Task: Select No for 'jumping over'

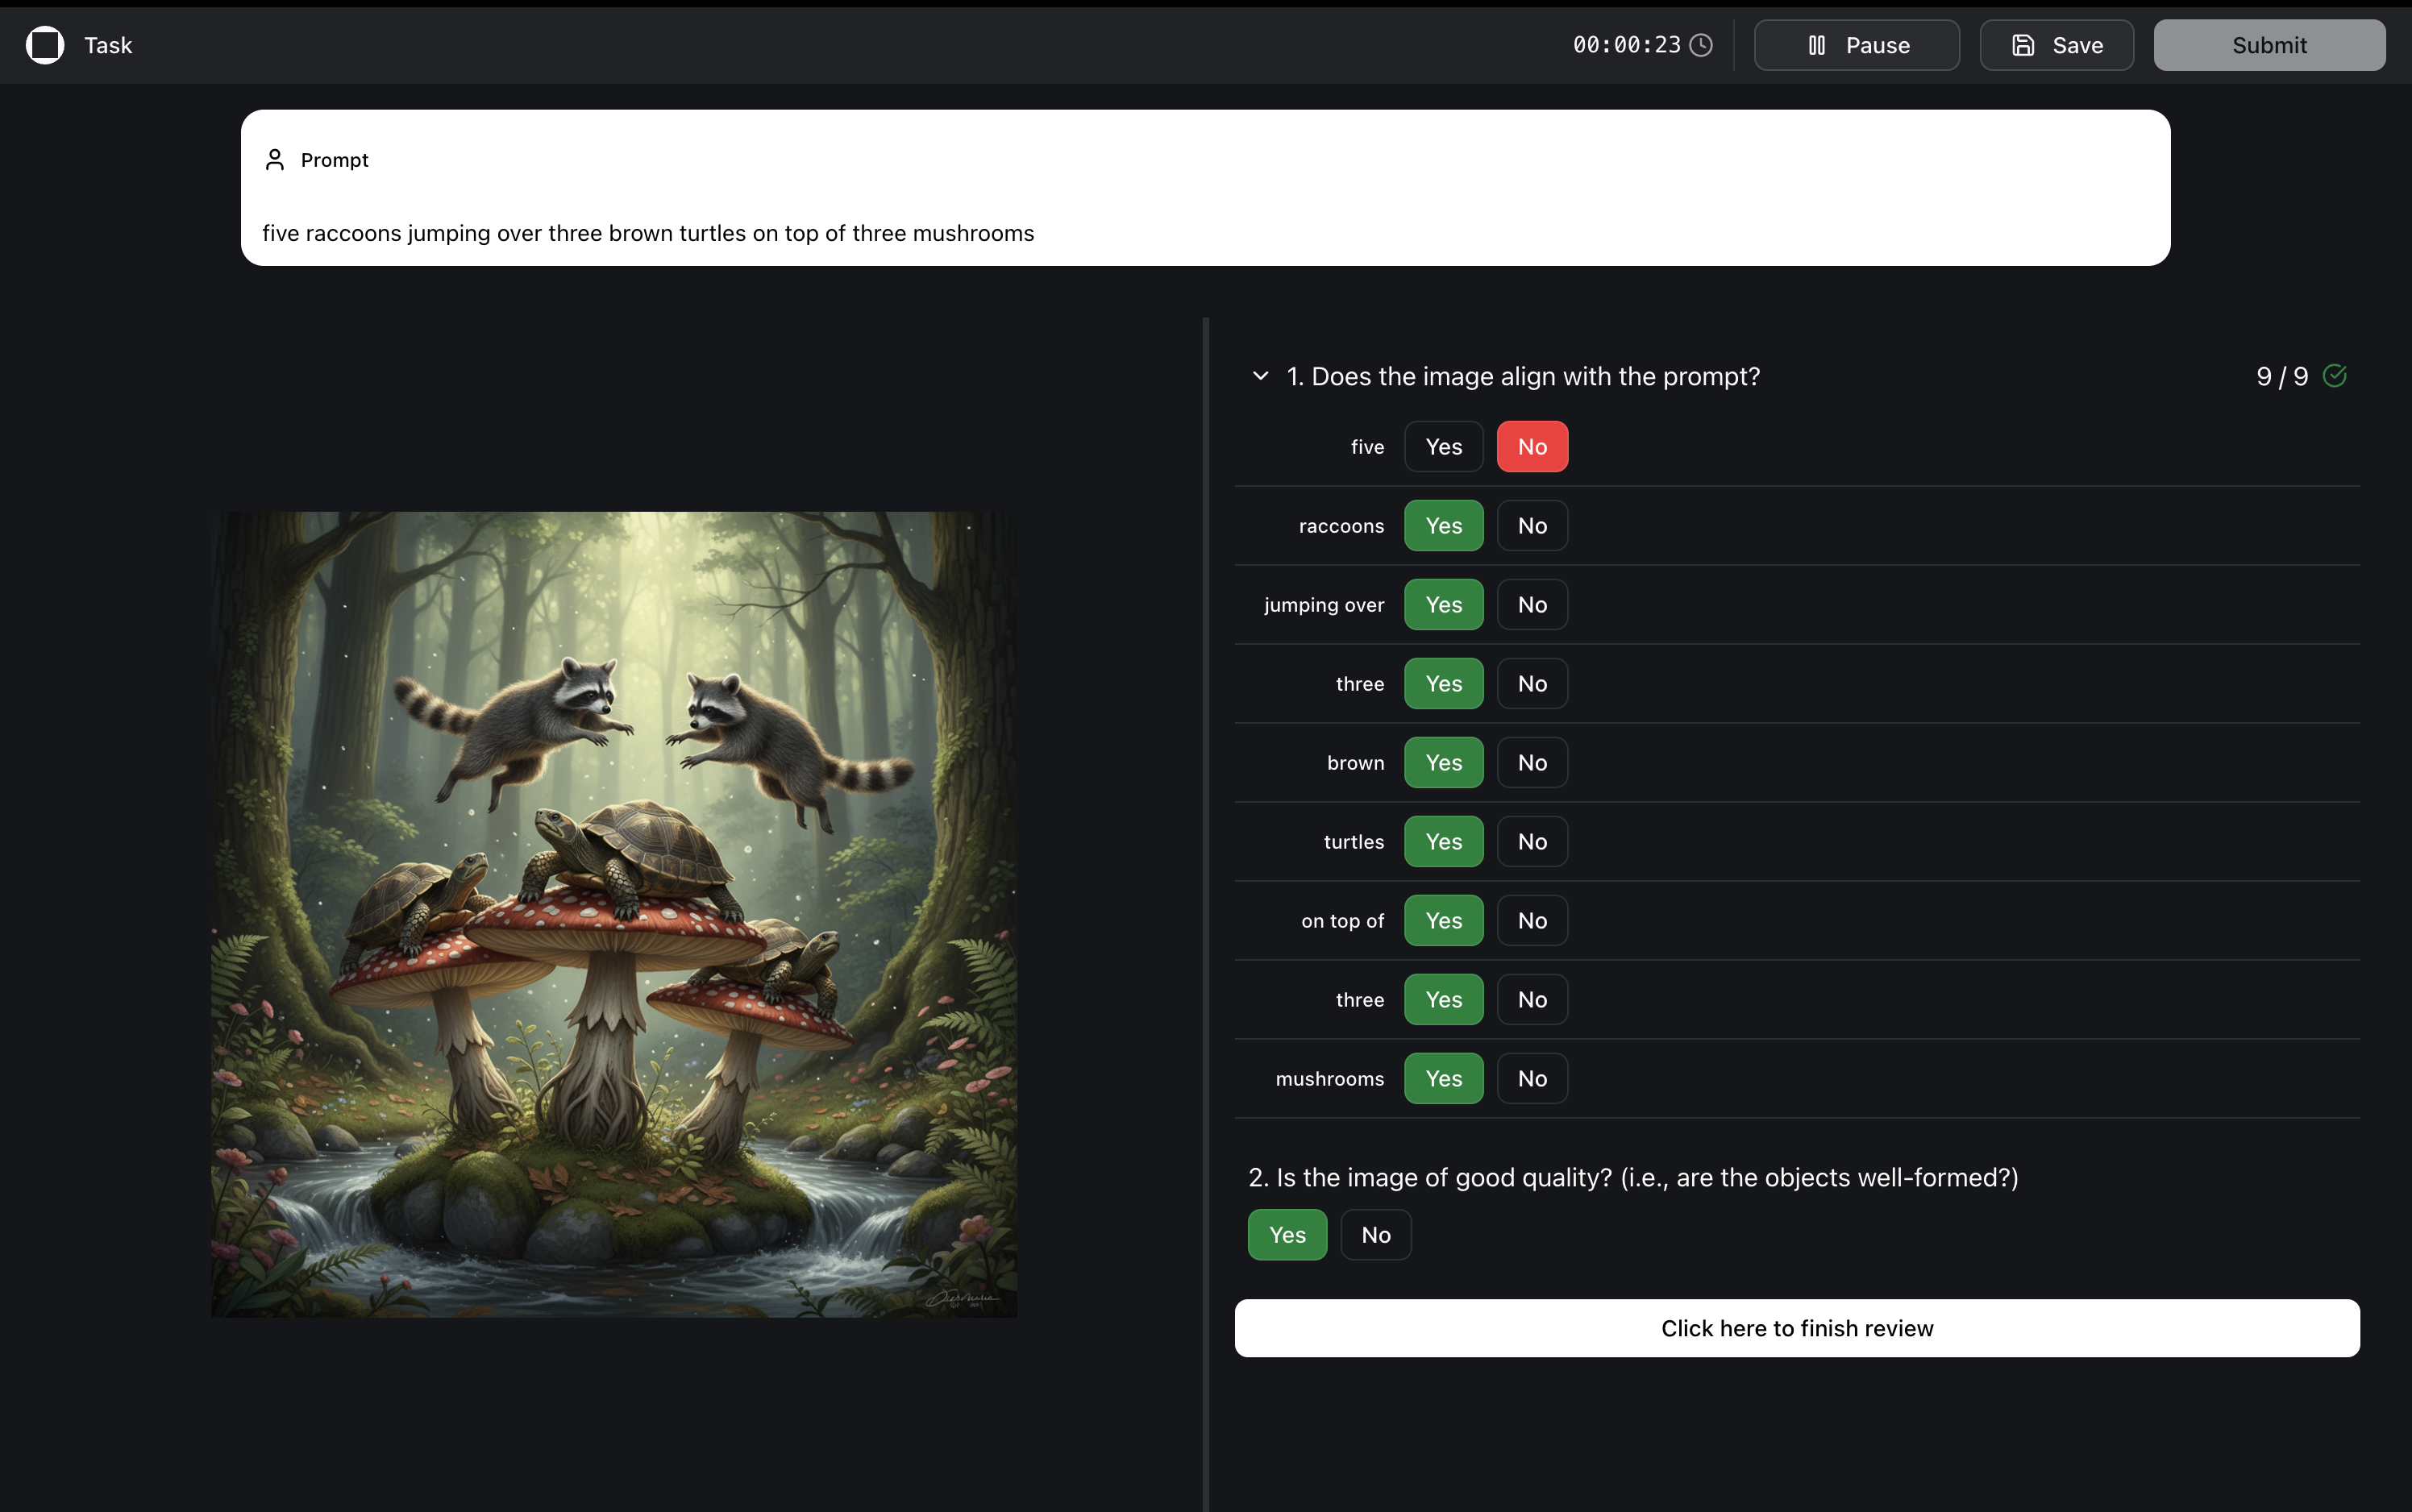Action: 1531,605
